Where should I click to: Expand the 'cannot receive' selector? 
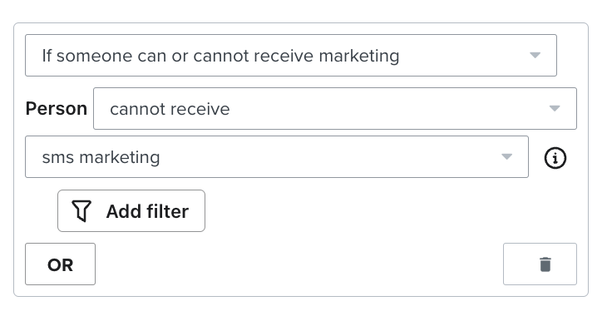[335, 109]
